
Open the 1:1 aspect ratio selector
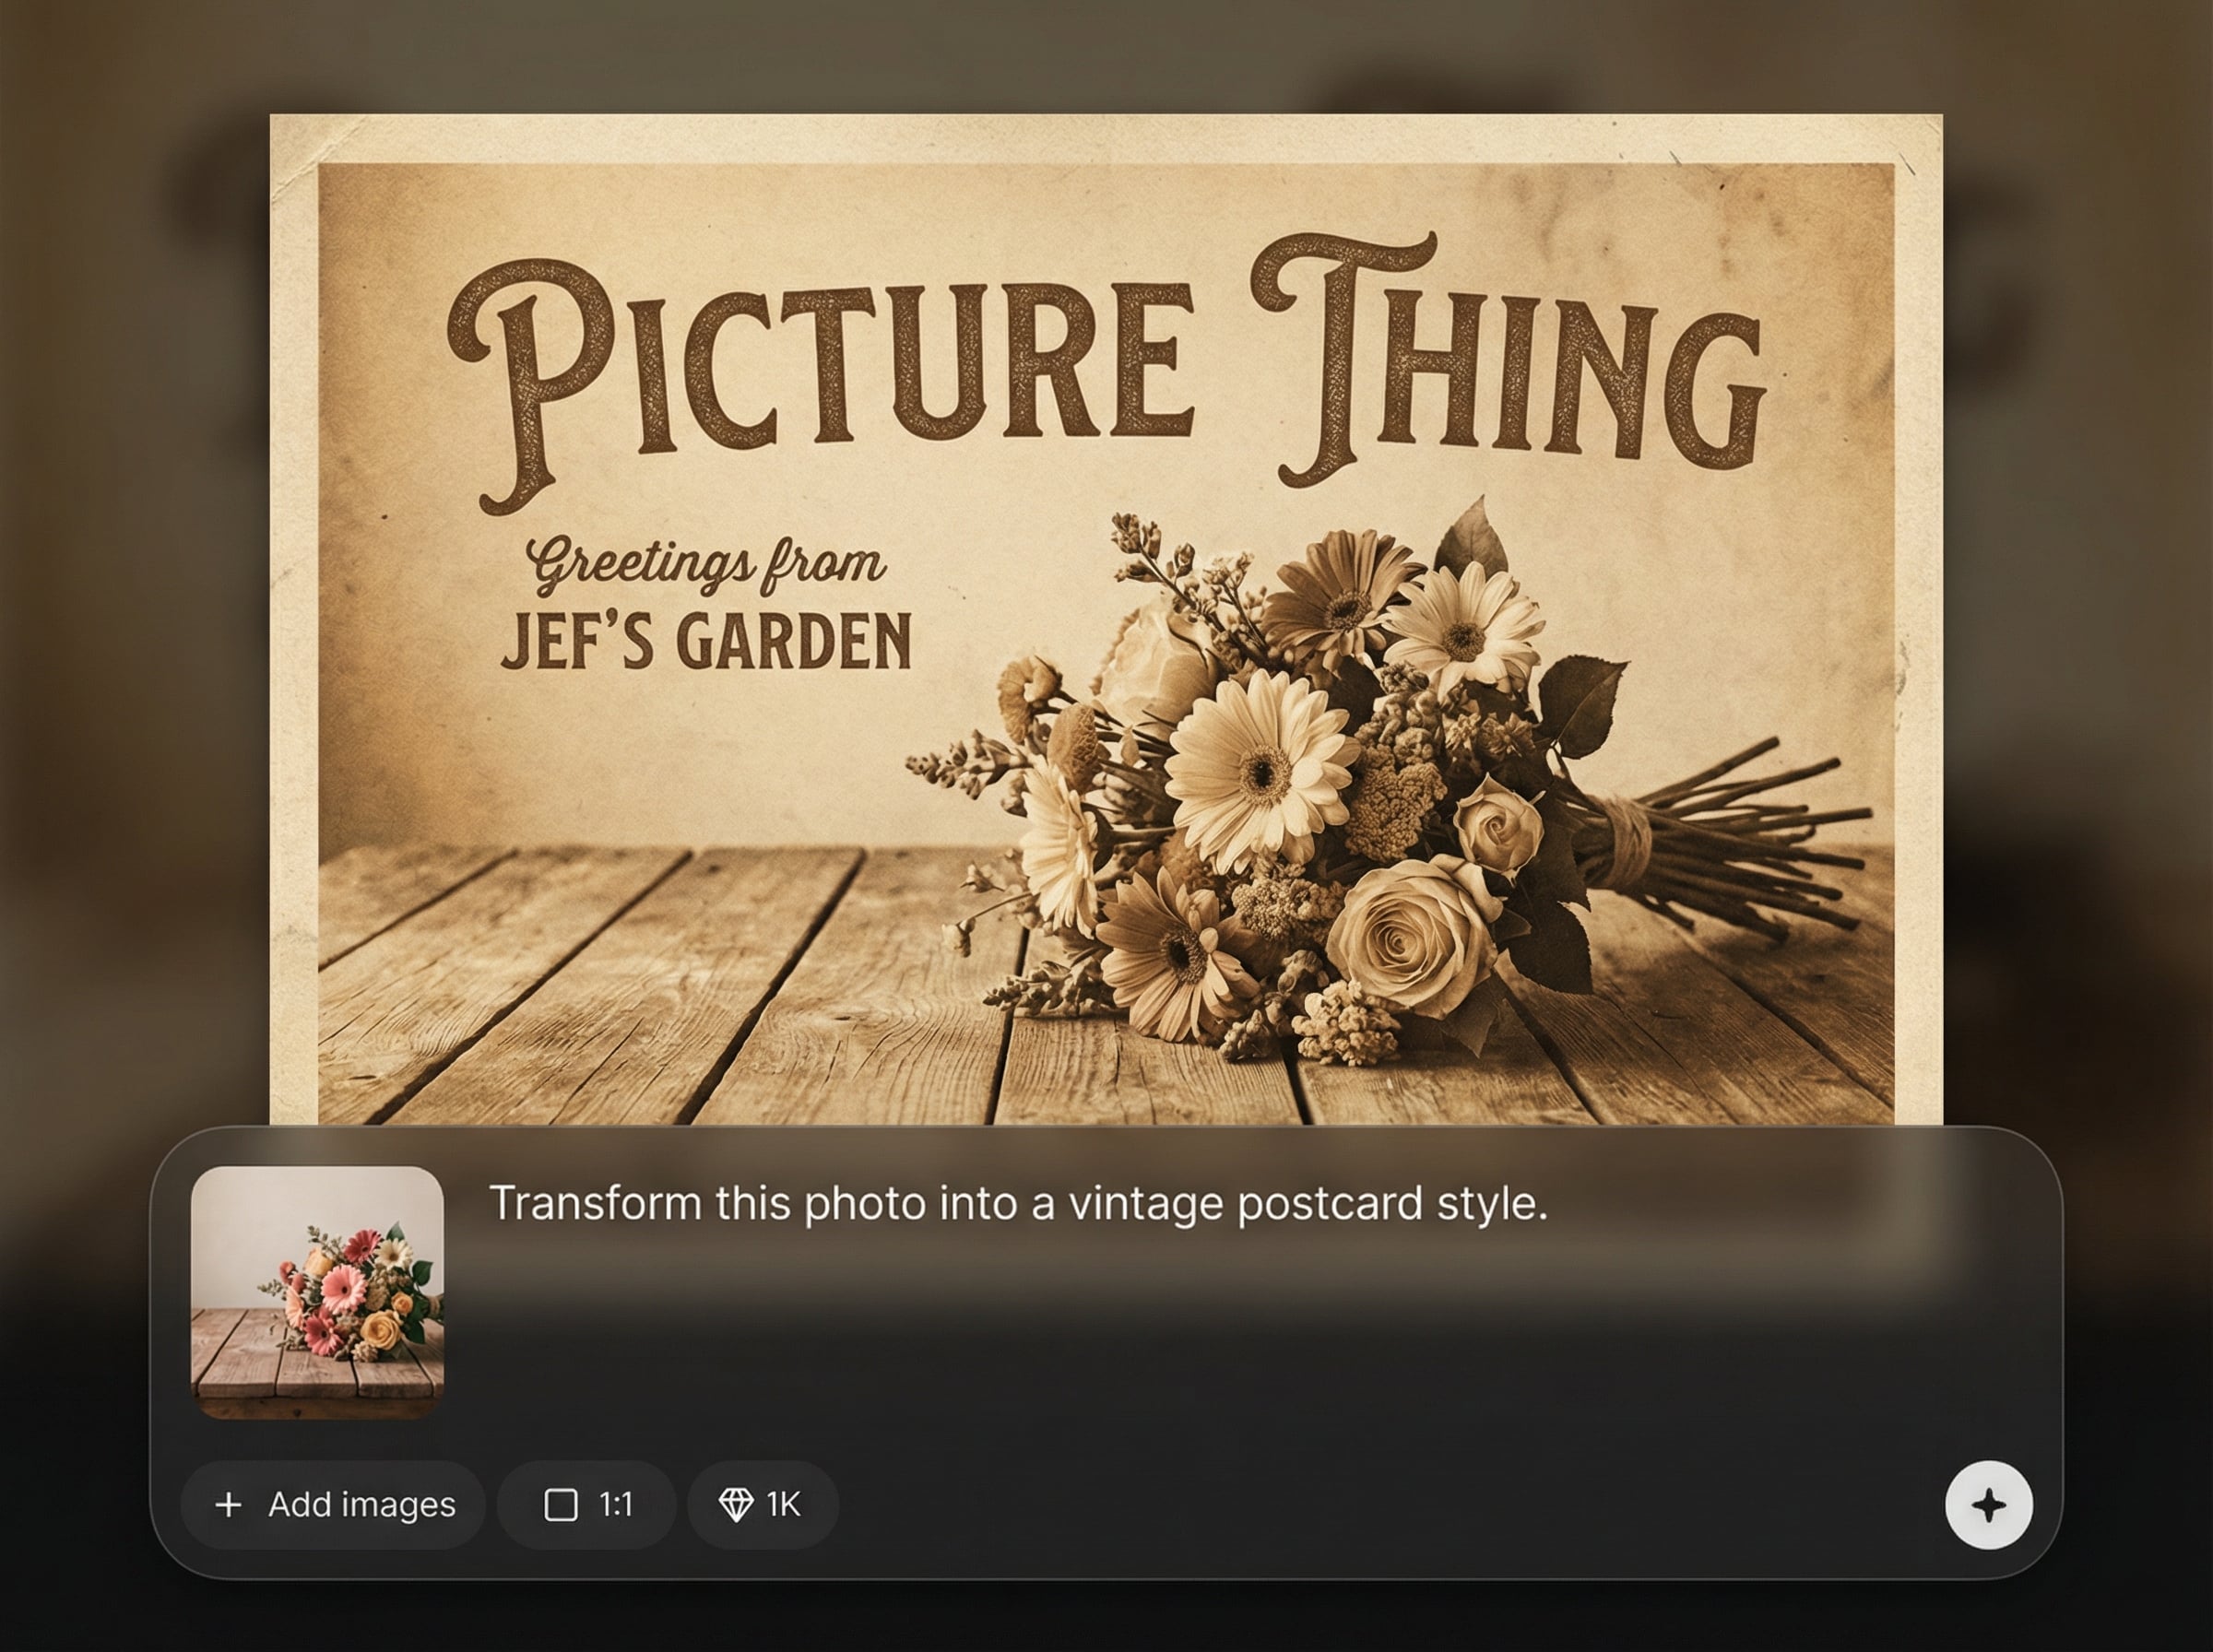click(x=587, y=1505)
